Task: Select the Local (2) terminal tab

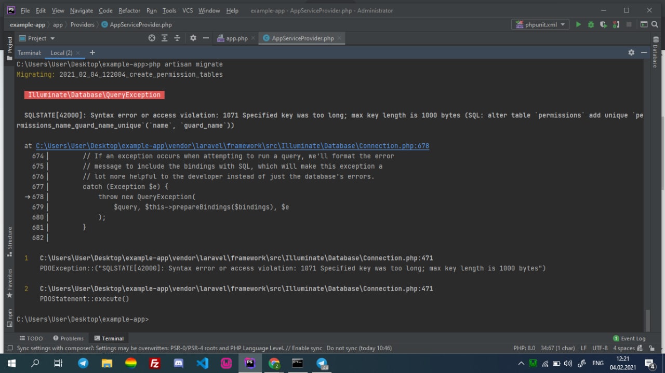Action: 61,53
